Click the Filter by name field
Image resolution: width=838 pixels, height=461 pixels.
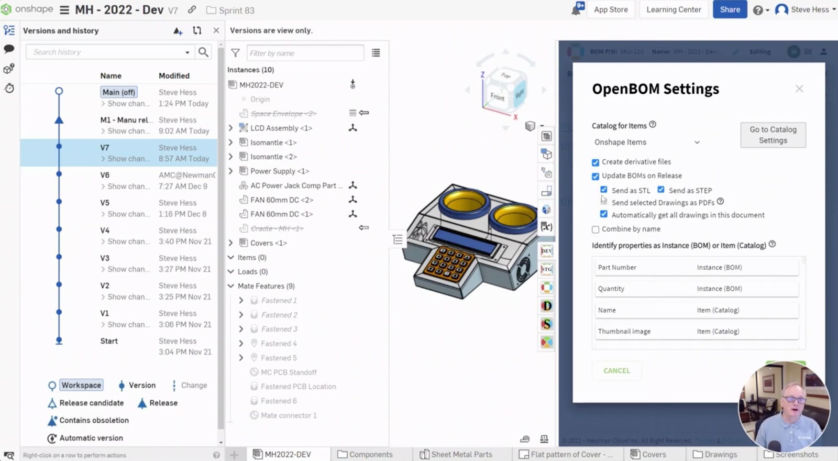[305, 53]
